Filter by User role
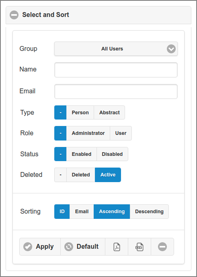Image resolution: width=197 pixels, height=277 pixels. 121,133
